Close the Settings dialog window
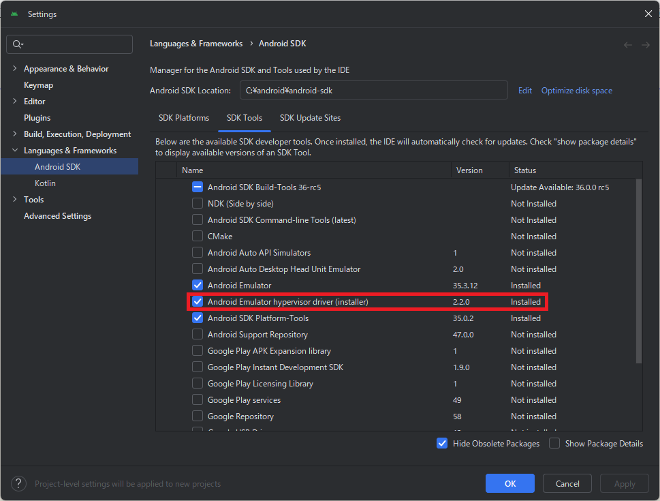The image size is (660, 501). pos(648,14)
